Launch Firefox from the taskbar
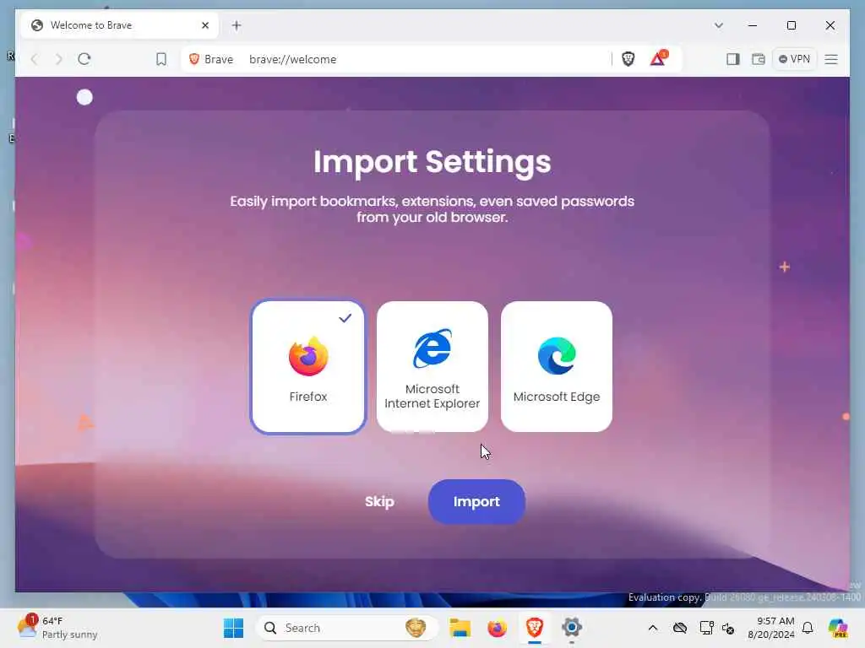The height and width of the screenshot is (648, 865). [x=497, y=628]
